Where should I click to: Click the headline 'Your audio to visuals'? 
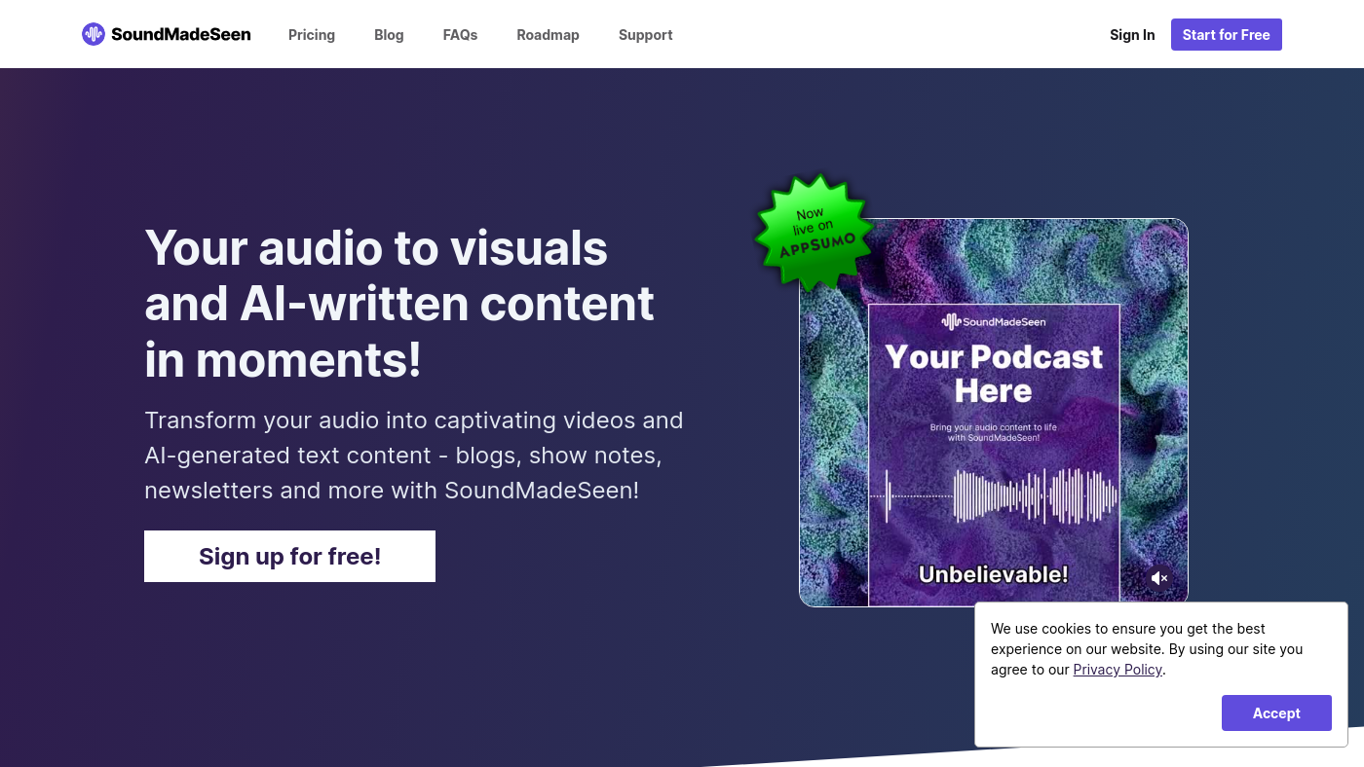click(x=376, y=247)
